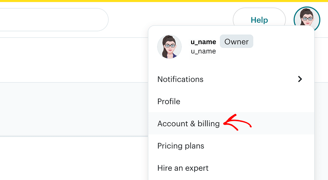Open the Help button
Screen dimensions: 328x180
(259, 20)
